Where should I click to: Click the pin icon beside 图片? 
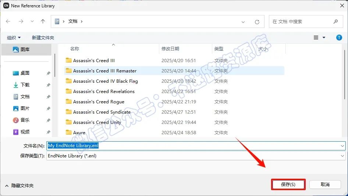[x=48, y=108]
